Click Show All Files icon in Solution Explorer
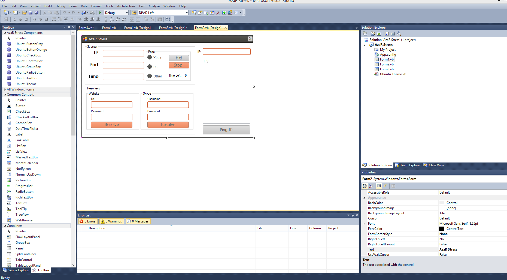The height and width of the screenshot is (280, 507). pyautogui.click(x=373, y=34)
